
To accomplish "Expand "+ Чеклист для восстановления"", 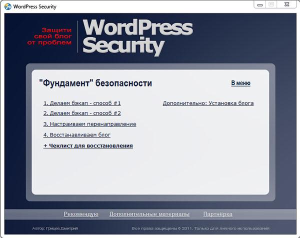I will pos(88,146).
